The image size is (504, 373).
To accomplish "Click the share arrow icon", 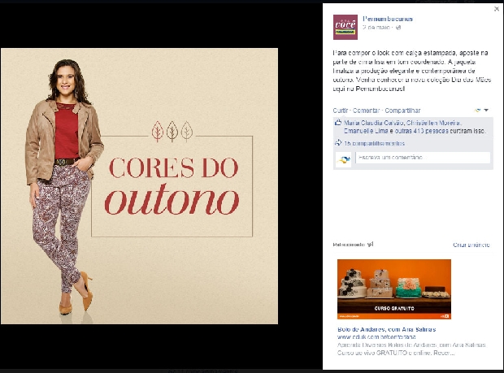I will (338, 143).
